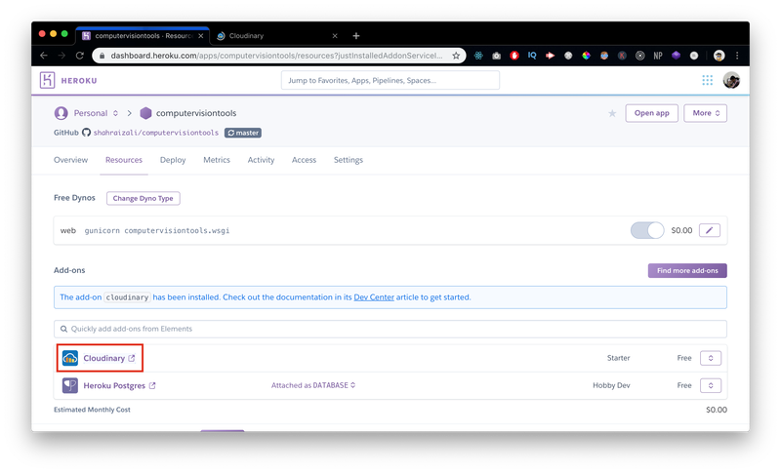Open the Access tab
This screenshot has height=473, width=781.
[x=304, y=160]
